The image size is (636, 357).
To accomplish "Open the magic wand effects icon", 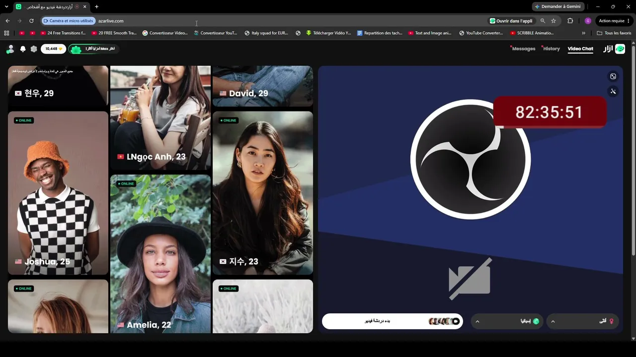I will [x=613, y=91].
